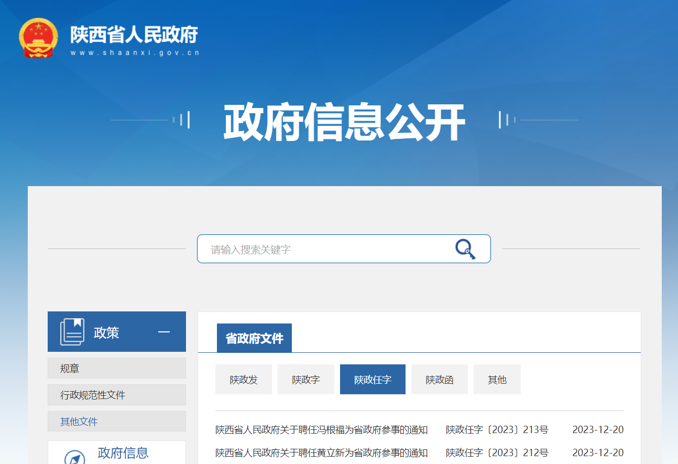This screenshot has width=678, height=464.
Task: Open the 规章 sidebar item
Action: (x=117, y=368)
